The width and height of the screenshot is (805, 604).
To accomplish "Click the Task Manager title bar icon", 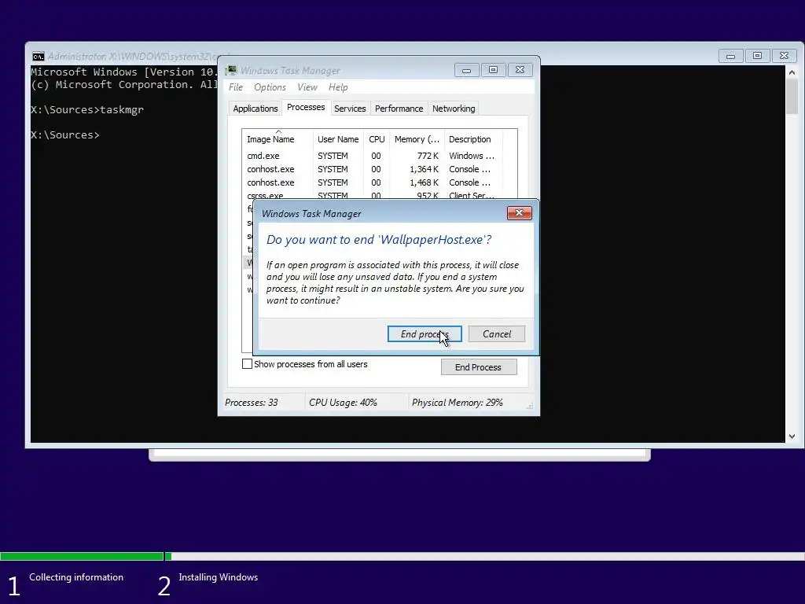I will [232, 70].
